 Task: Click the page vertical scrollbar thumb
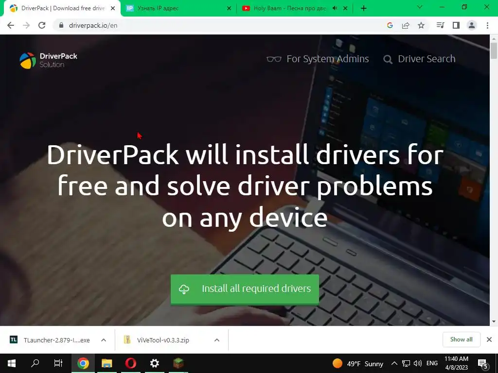494,50
